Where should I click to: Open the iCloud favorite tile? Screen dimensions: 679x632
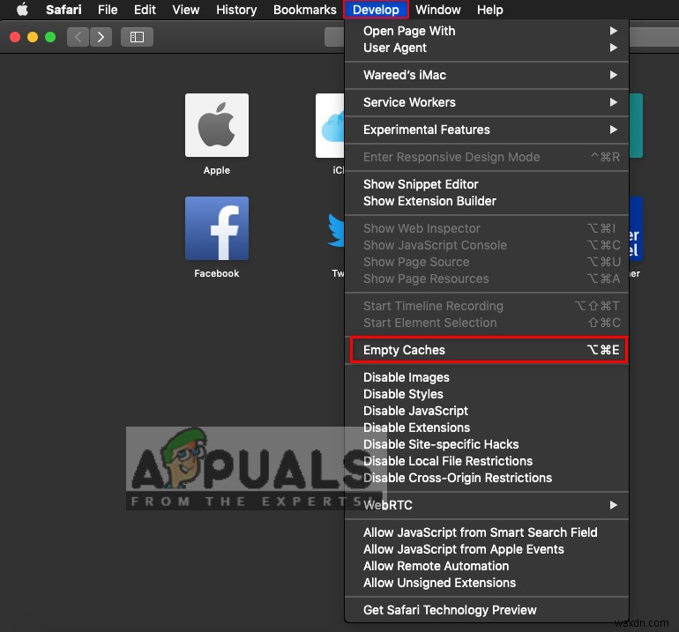(x=330, y=125)
